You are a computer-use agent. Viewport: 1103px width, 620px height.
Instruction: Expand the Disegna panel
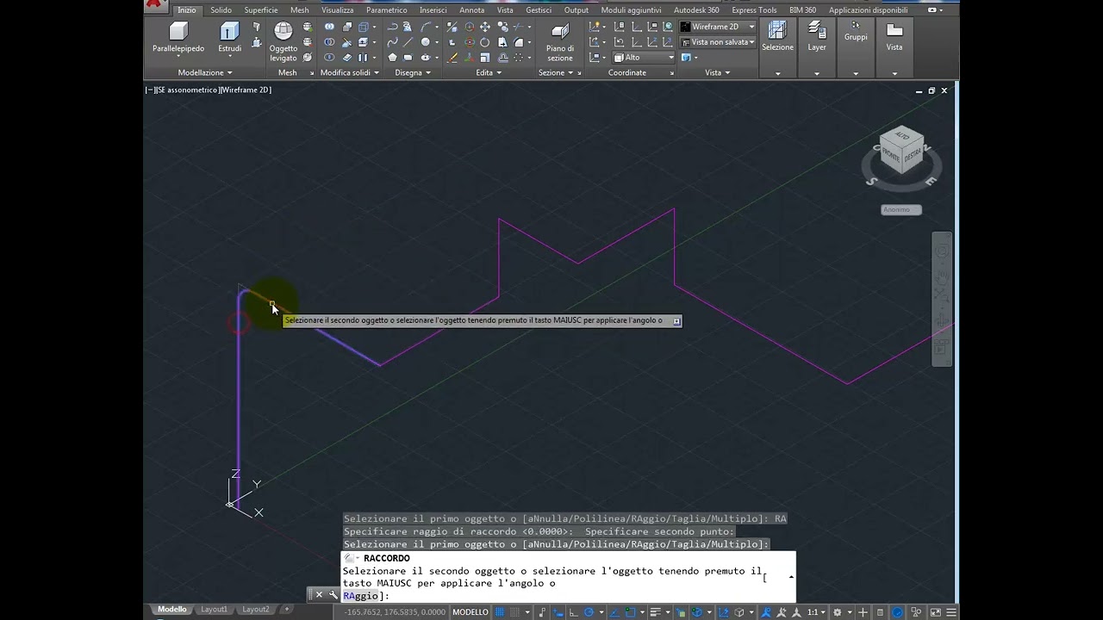413,72
